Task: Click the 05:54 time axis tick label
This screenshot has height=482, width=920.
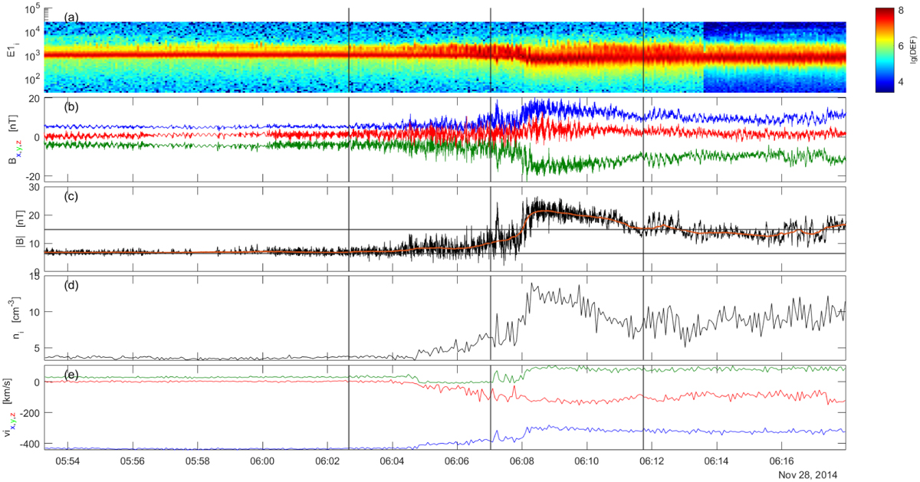Action: tap(67, 461)
